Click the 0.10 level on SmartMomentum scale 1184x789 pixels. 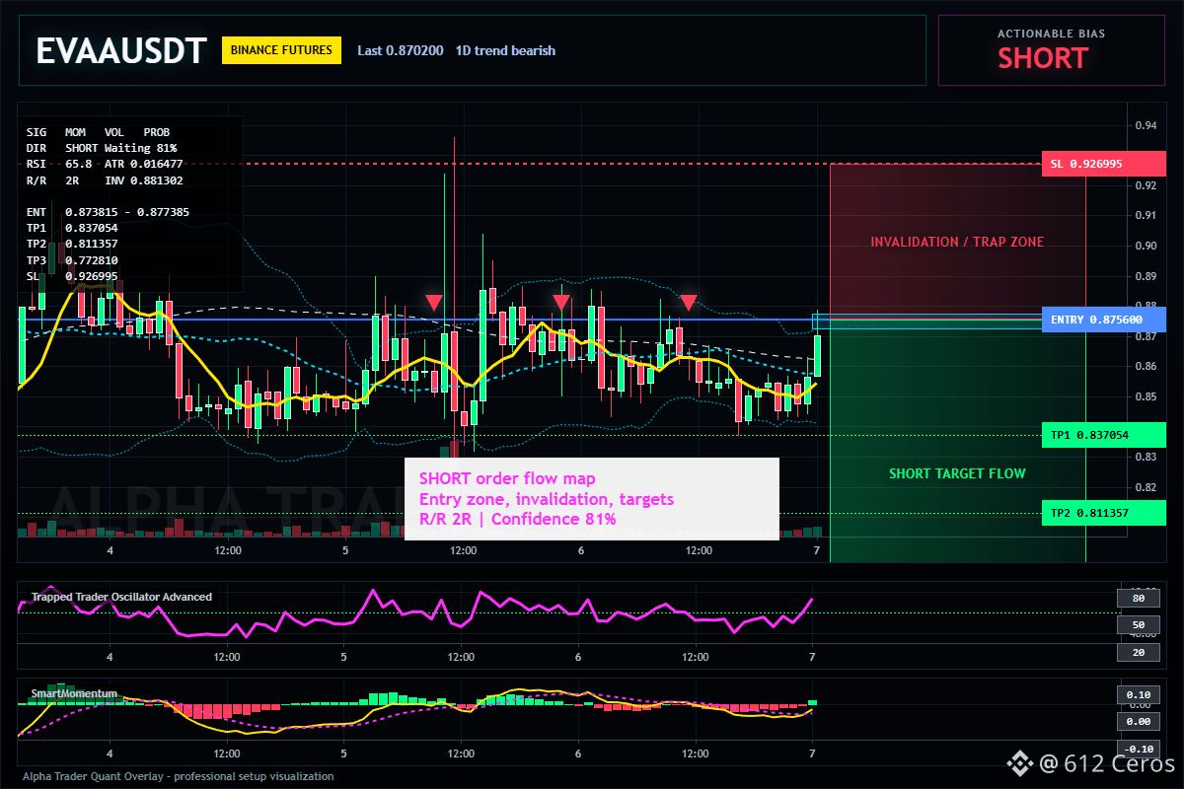[x=1138, y=694]
